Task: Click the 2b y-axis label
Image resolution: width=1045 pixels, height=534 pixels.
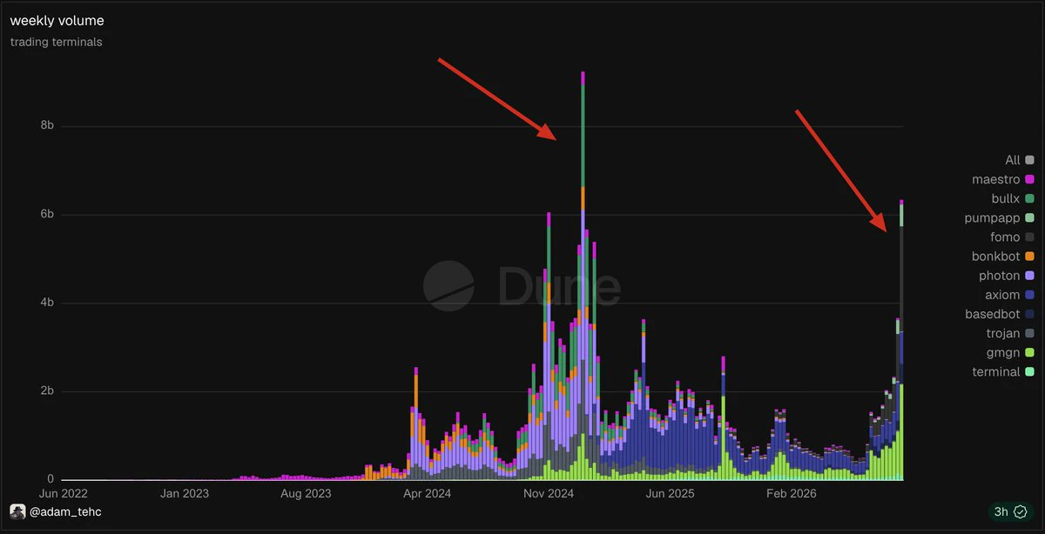Action: click(x=46, y=391)
